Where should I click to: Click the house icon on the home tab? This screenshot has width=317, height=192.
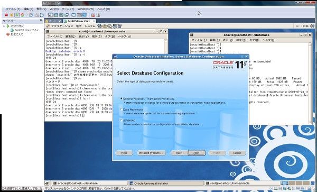pyautogui.click(x=47, y=21)
